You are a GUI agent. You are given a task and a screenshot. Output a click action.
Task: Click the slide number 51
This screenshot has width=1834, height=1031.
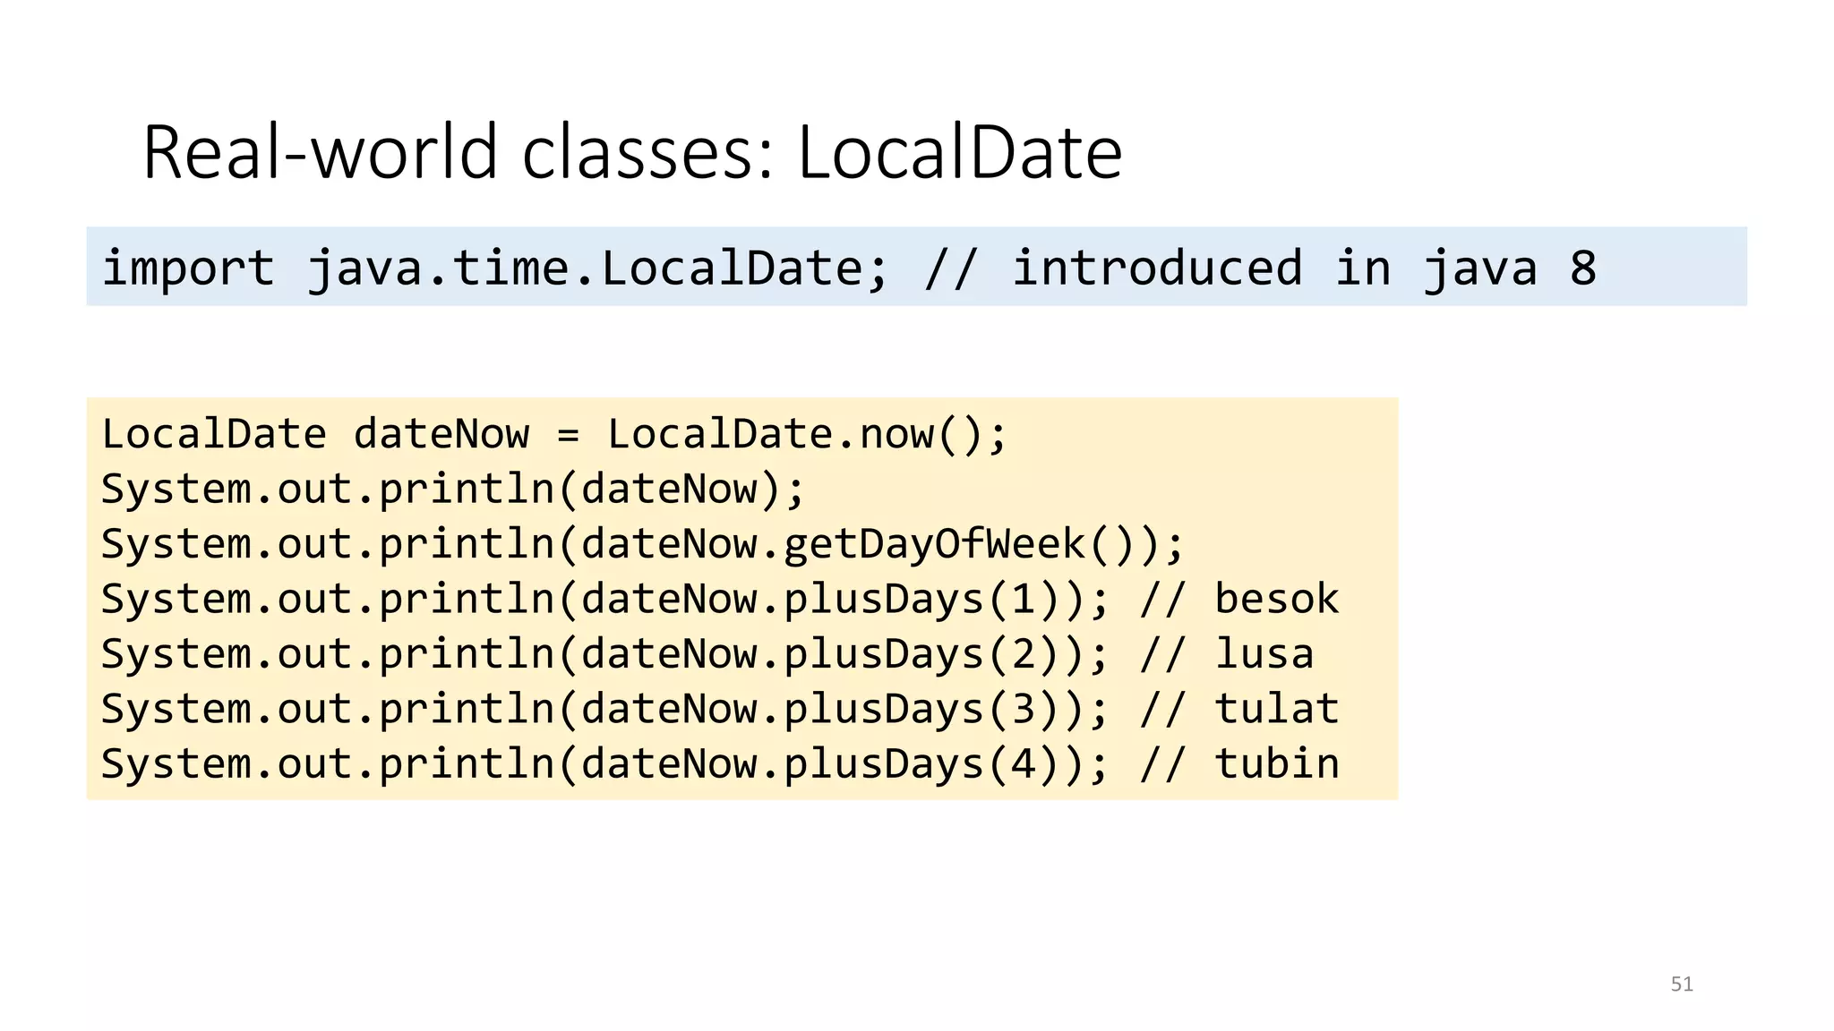1681,984
